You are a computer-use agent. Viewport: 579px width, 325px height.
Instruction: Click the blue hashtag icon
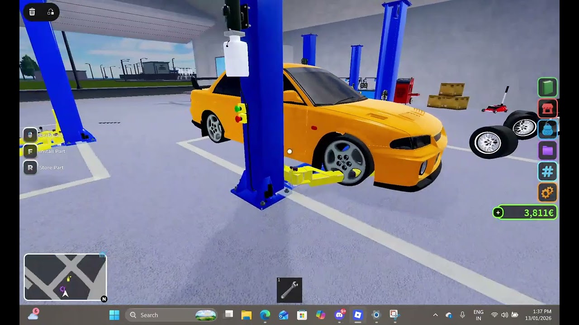coord(547,172)
